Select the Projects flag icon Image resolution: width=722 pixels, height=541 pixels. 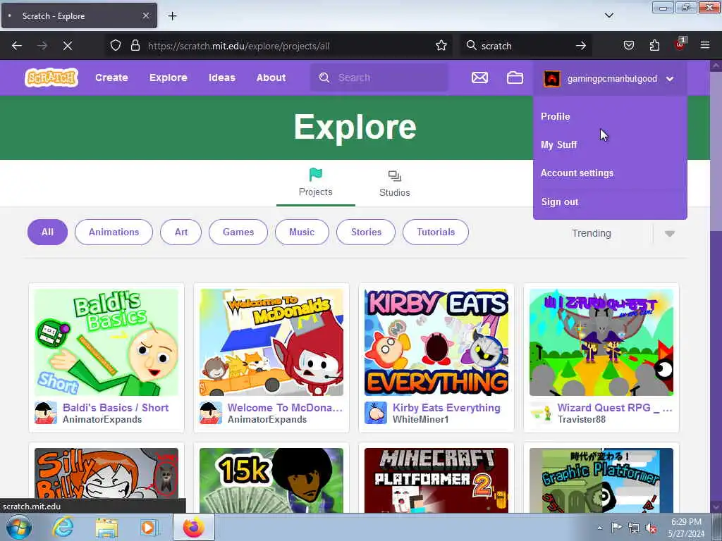(x=315, y=175)
